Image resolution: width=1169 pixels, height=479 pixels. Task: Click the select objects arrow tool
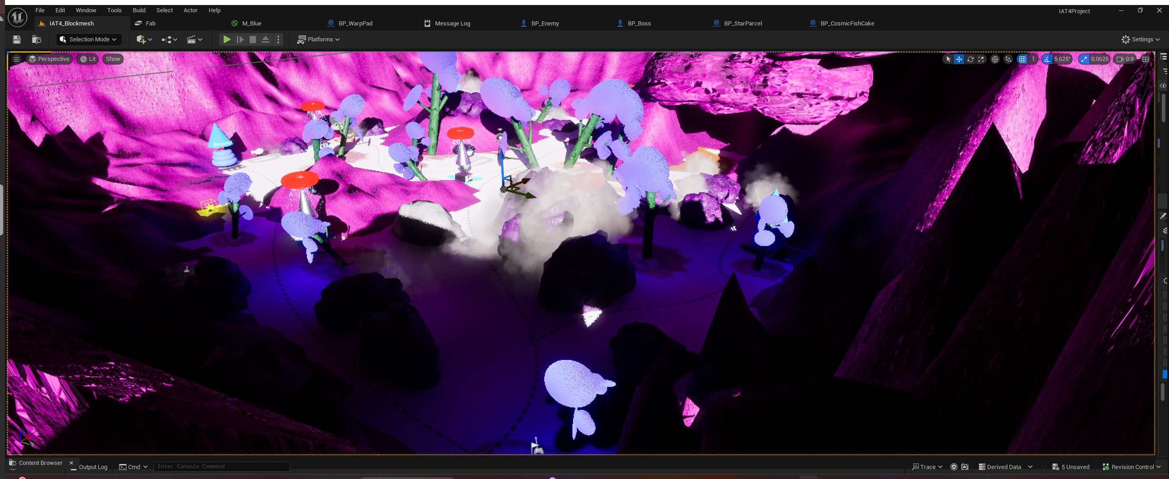948,59
